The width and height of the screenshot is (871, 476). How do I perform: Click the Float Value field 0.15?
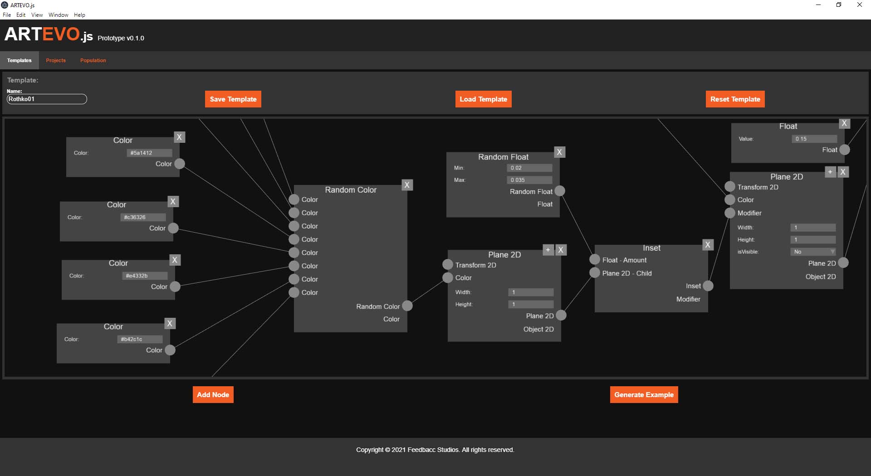point(814,139)
